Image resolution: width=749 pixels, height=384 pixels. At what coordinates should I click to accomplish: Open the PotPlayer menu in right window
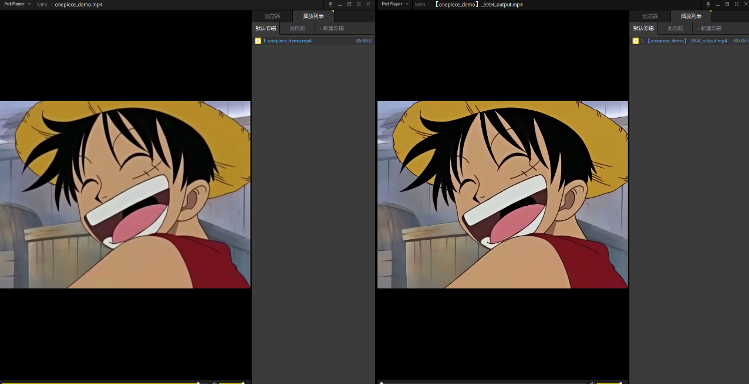click(394, 4)
